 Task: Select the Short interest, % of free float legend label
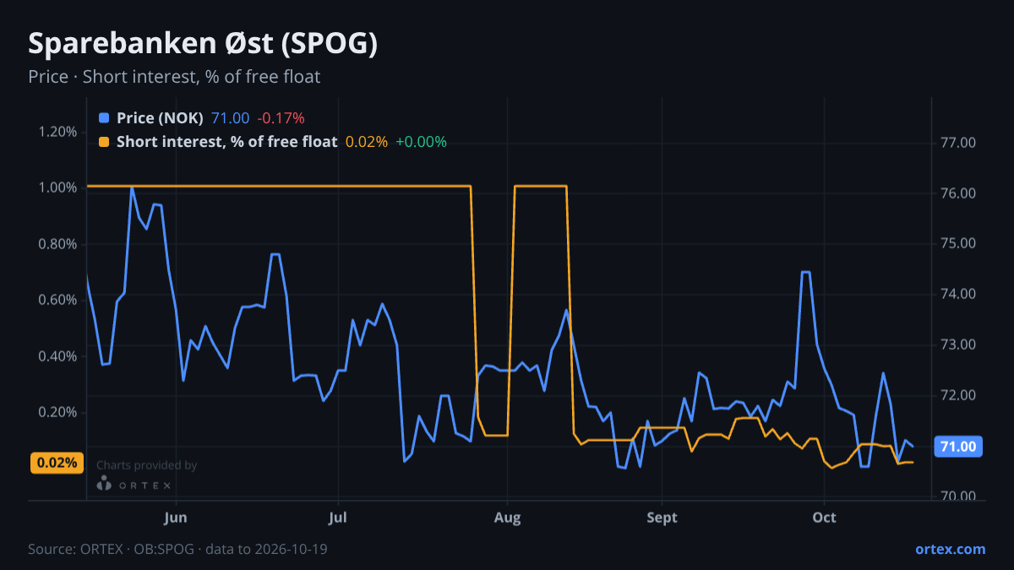coord(226,142)
